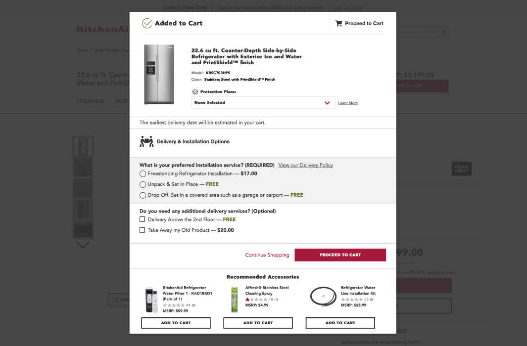Open the Overview tab on the product page
The width and height of the screenshot is (527, 346).
91,101
